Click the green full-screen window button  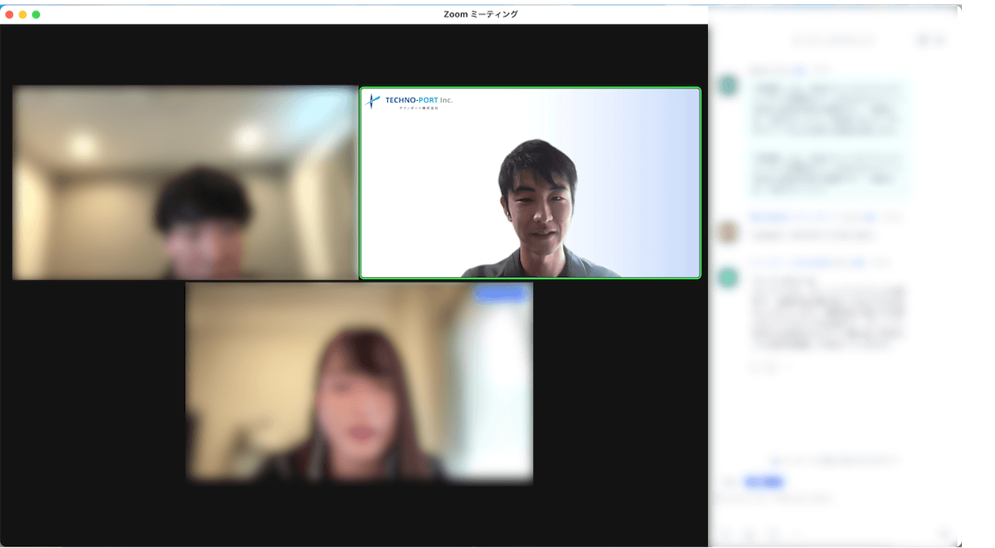coord(36,15)
